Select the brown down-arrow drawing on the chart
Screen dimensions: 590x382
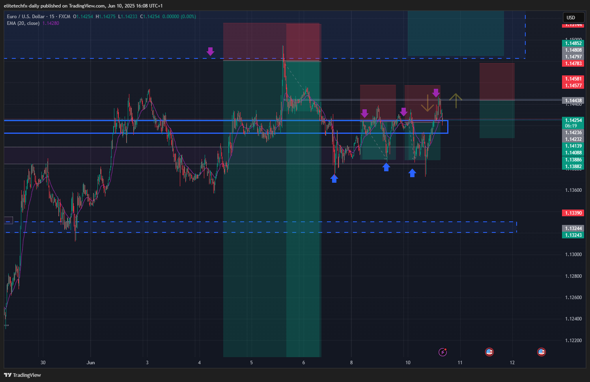[x=428, y=103]
